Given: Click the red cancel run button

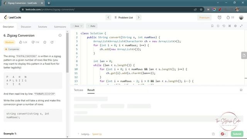Looking at the screenshot, I should (222, 134).
